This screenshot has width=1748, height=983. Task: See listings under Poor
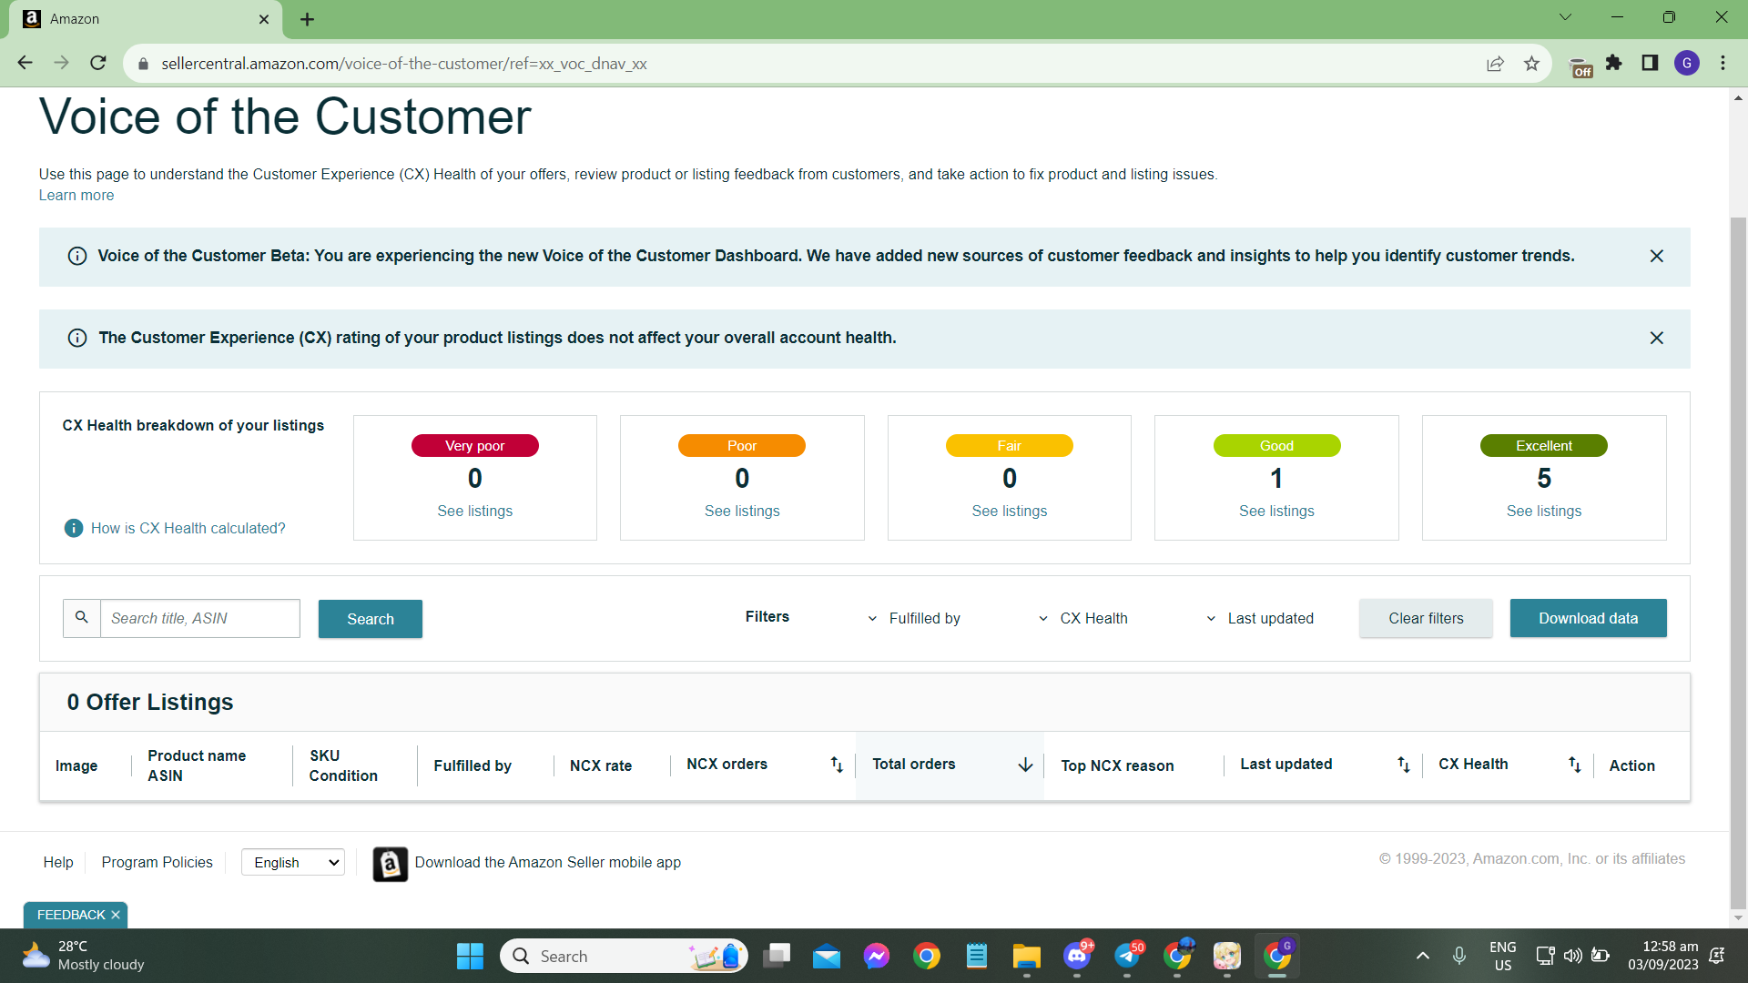point(742,511)
